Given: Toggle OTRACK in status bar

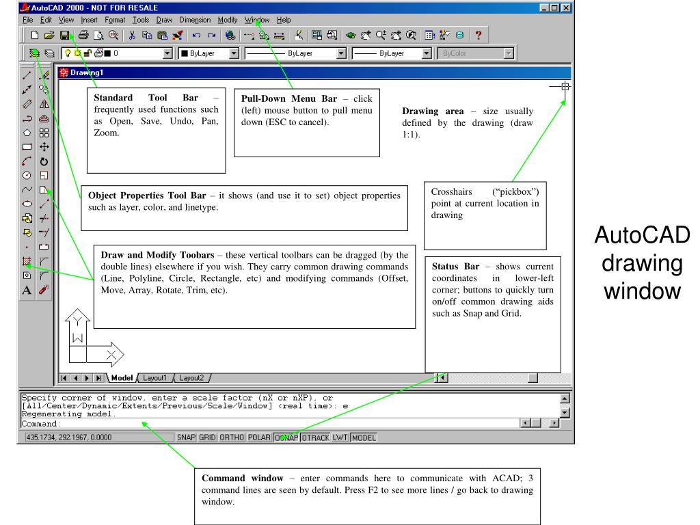Looking at the screenshot, I should [x=316, y=437].
